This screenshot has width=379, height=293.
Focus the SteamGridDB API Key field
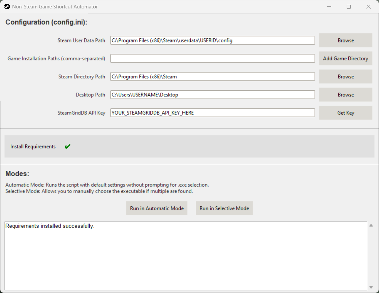pyautogui.click(x=213, y=113)
